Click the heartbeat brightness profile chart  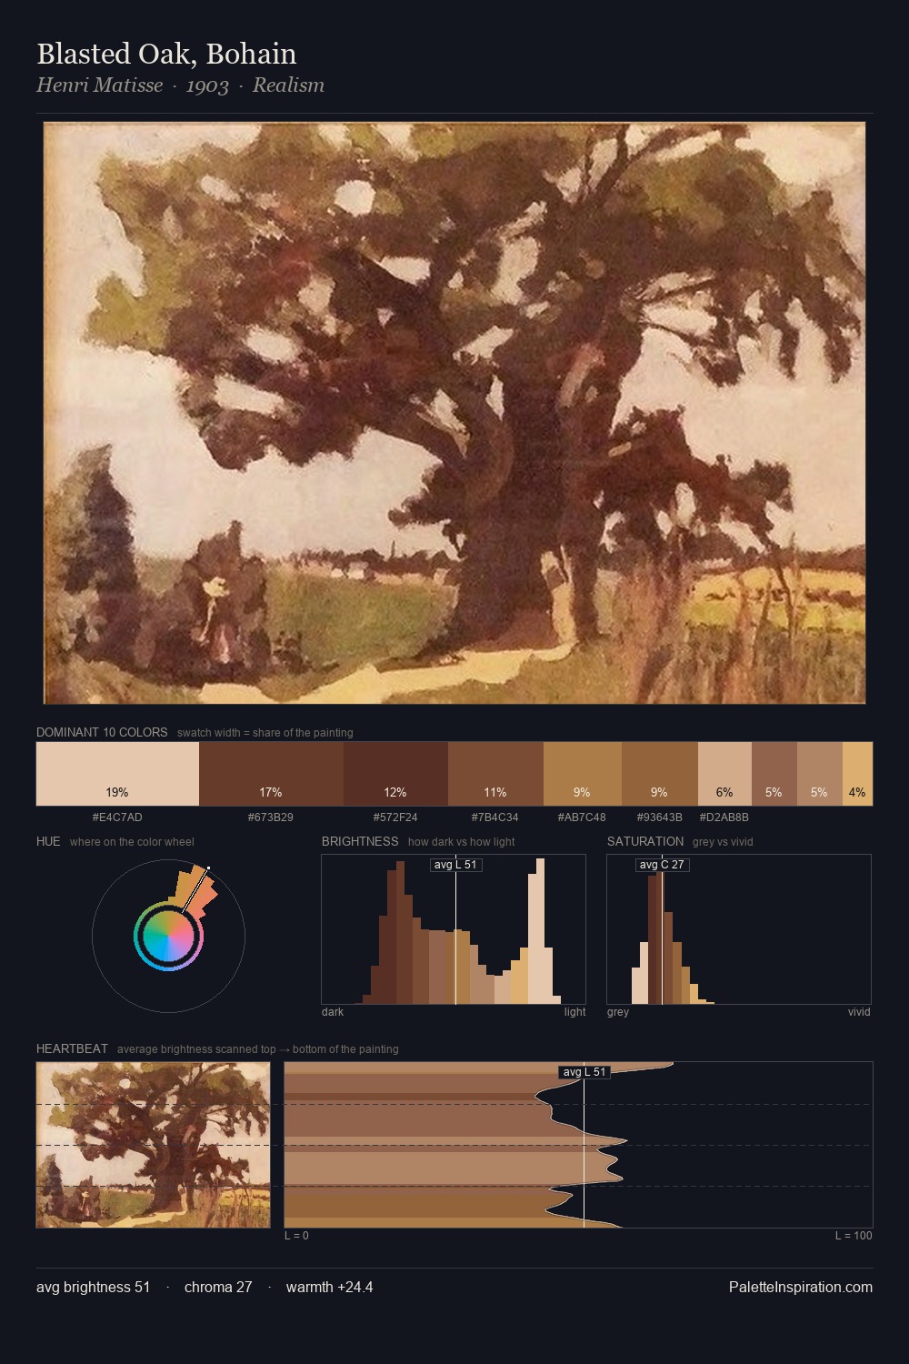click(578, 1145)
